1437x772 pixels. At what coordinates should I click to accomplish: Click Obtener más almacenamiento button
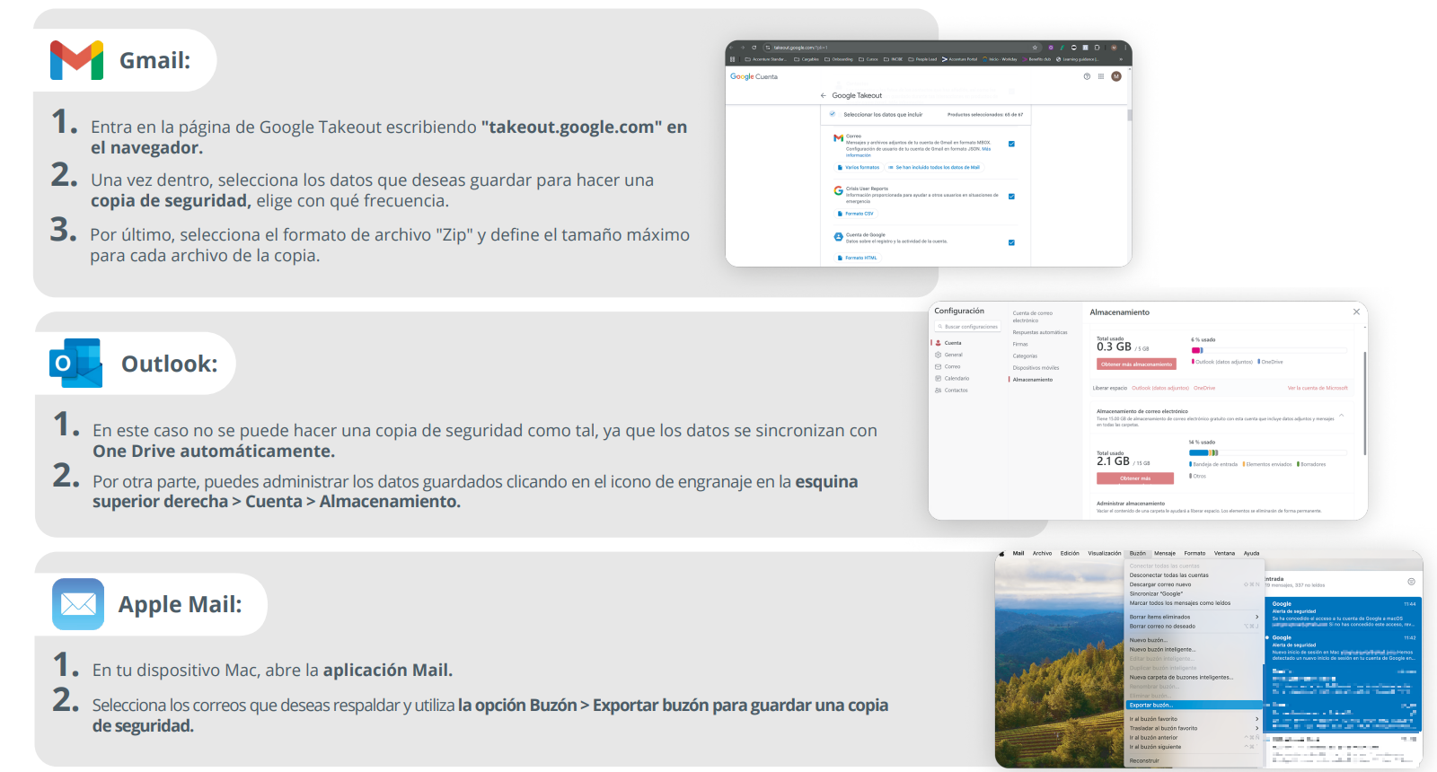click(x=1136, y=364)
